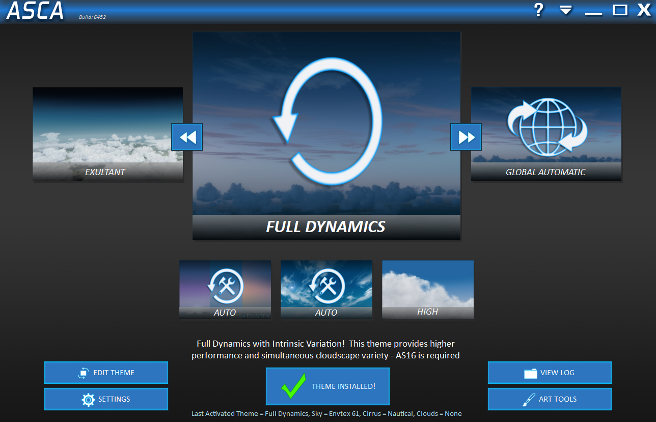
Task: Click the Edit Theme button
Action: click(106, 373)
